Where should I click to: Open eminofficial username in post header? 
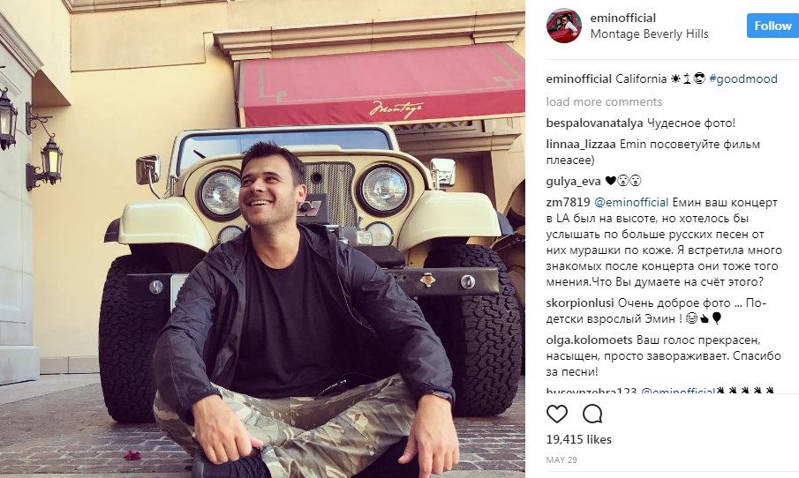(x=622, y=18)
